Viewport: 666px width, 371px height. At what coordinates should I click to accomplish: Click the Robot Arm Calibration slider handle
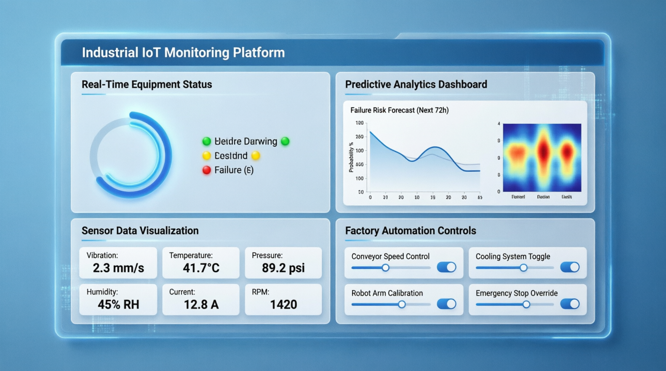point(401,304)
